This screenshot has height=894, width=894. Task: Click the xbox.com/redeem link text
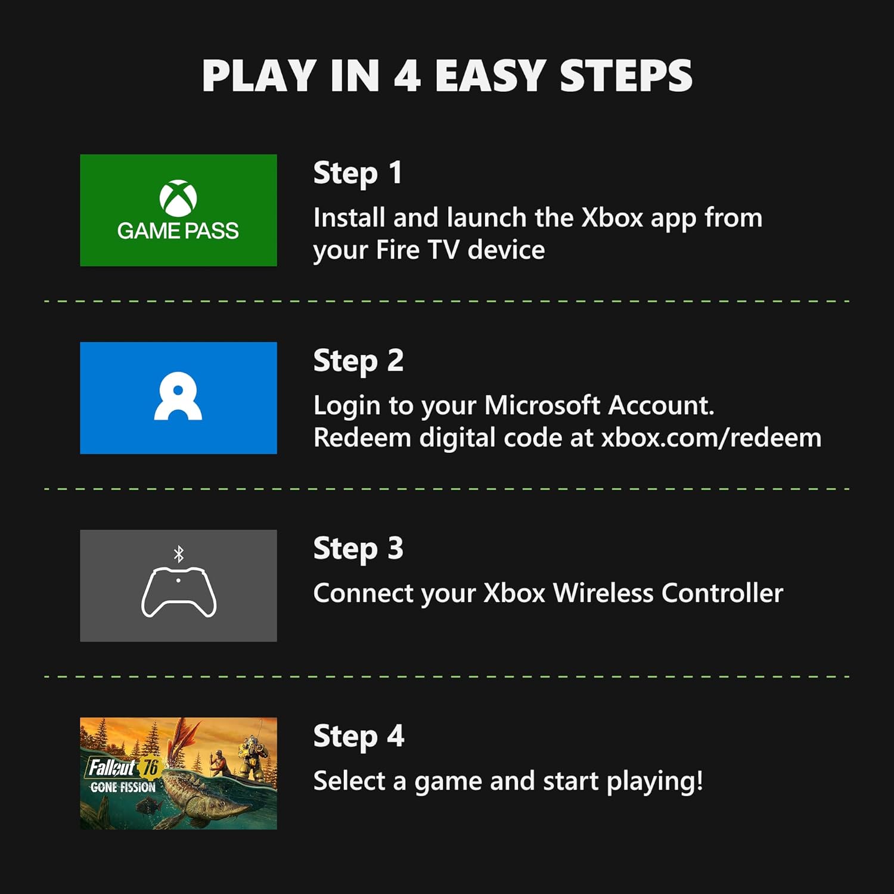point(711,438)
